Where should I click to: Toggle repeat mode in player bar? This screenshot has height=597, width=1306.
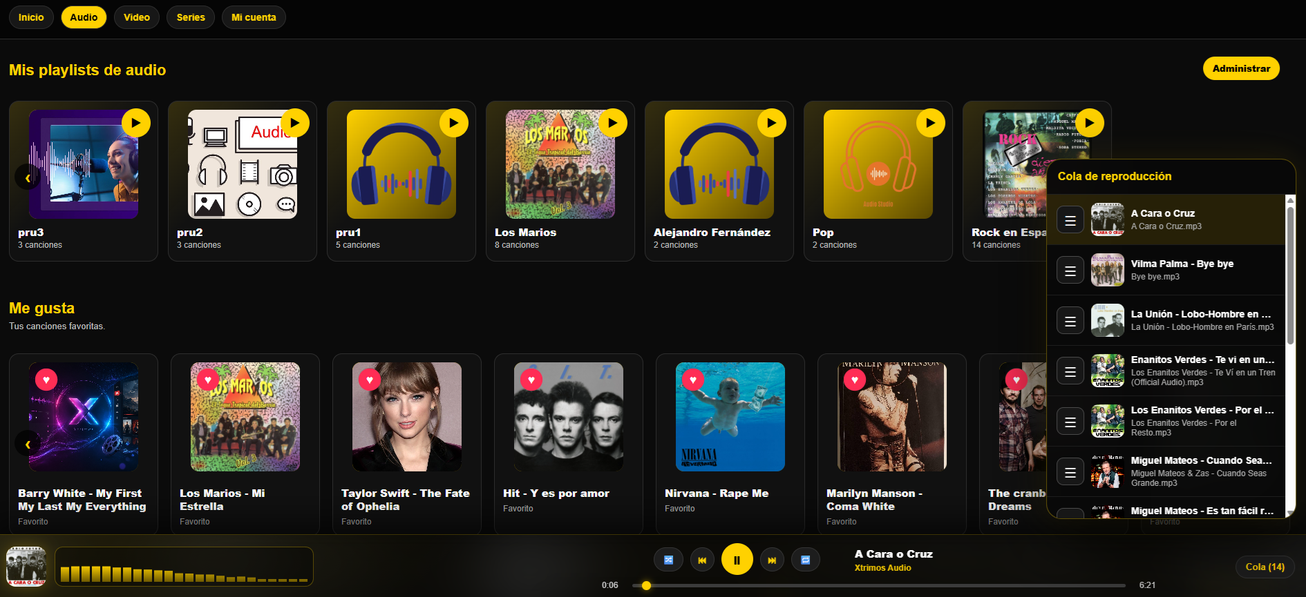click(x=805, y=560)
